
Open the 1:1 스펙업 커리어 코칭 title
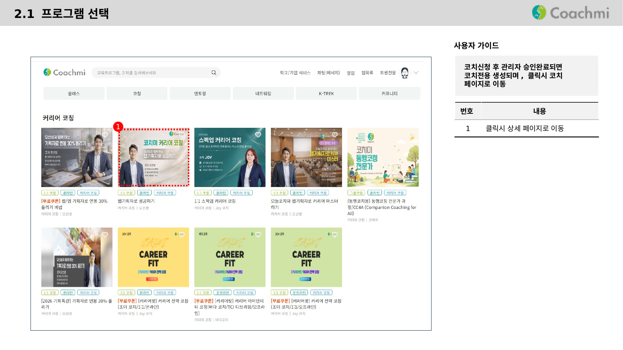215,201
